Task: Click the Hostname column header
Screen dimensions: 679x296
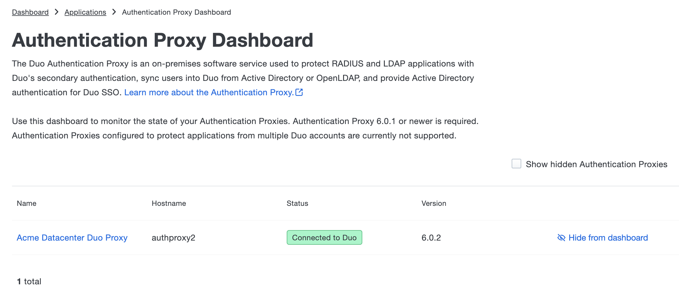Action: tap(169, 203)
